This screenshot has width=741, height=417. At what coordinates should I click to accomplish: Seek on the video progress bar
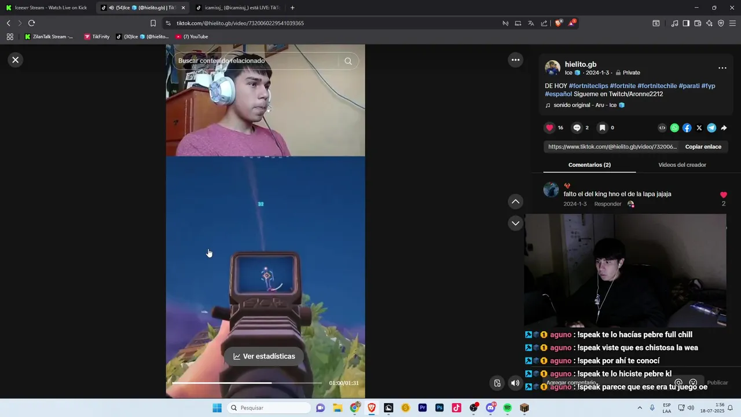tap(247, 383)
